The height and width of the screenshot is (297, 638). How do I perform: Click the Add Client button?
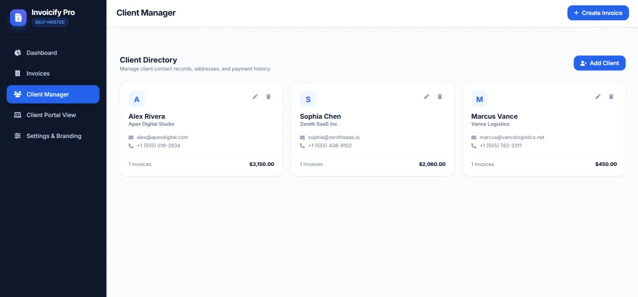click(600, 63)
